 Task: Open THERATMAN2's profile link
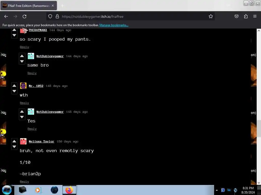[38, 30]
